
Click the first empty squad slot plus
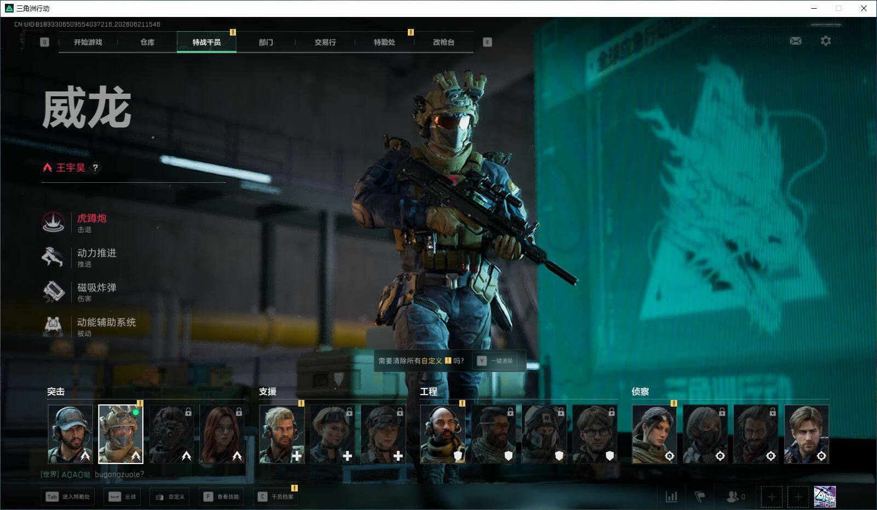point(771,497)
